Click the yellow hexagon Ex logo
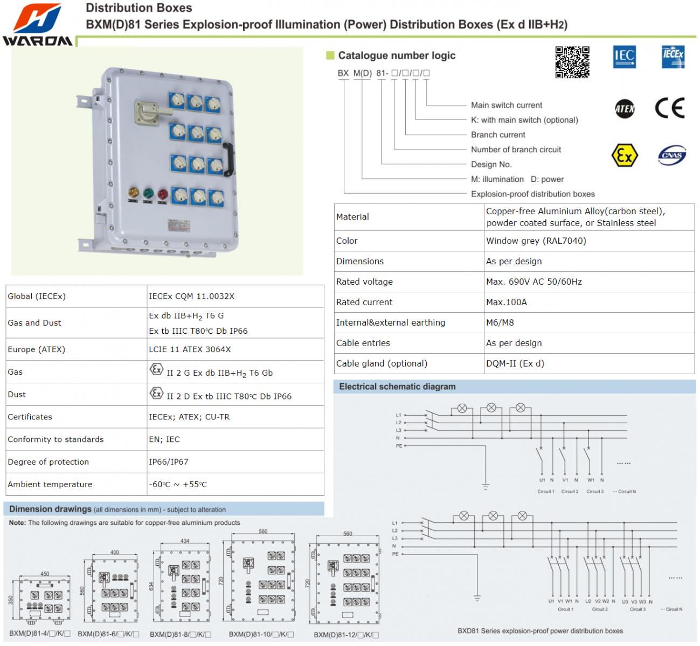 tap(625, 156)
